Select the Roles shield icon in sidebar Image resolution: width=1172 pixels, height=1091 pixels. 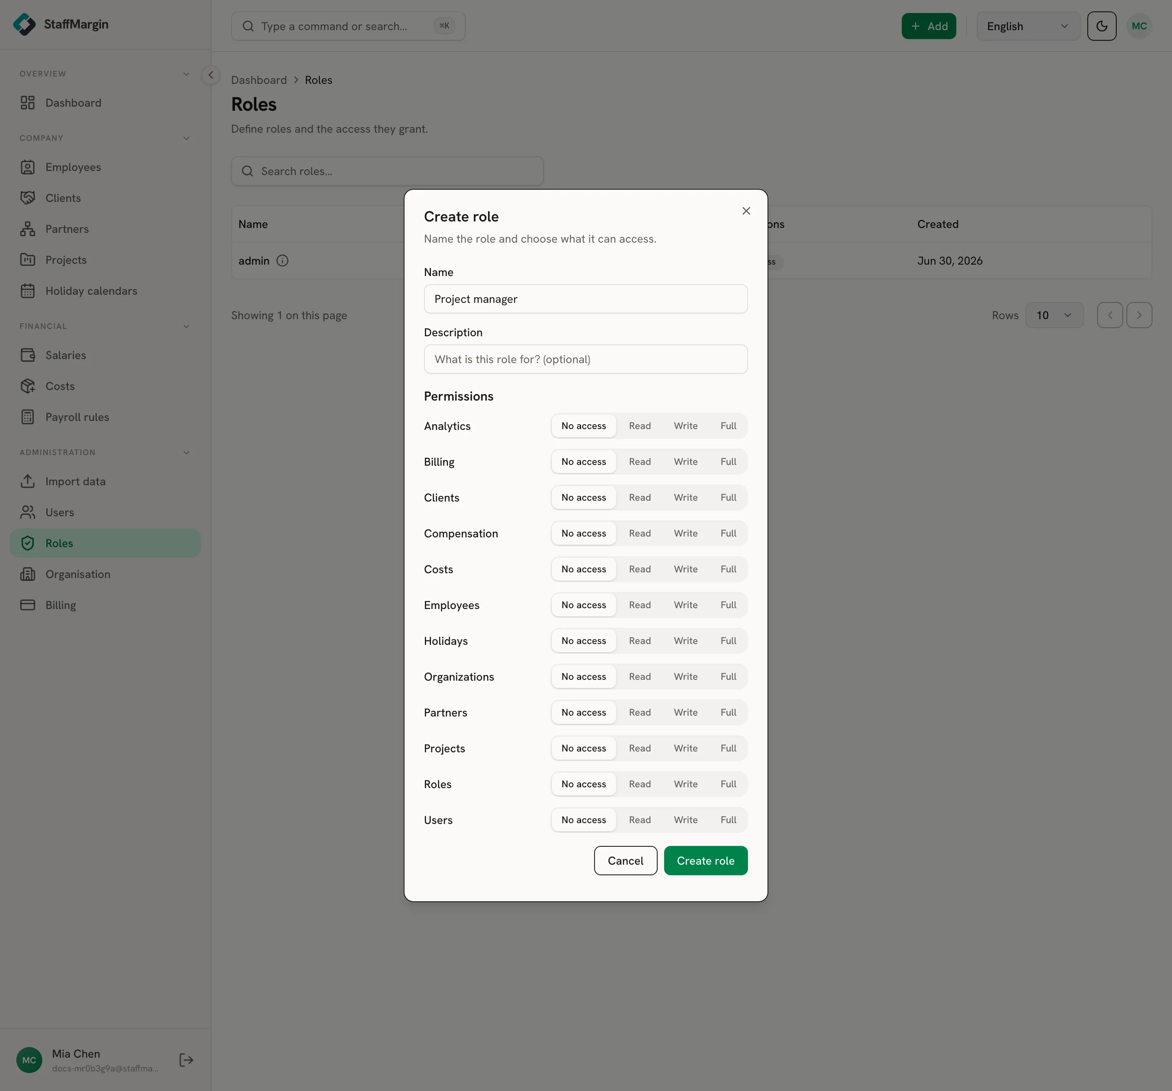(28, 543)
